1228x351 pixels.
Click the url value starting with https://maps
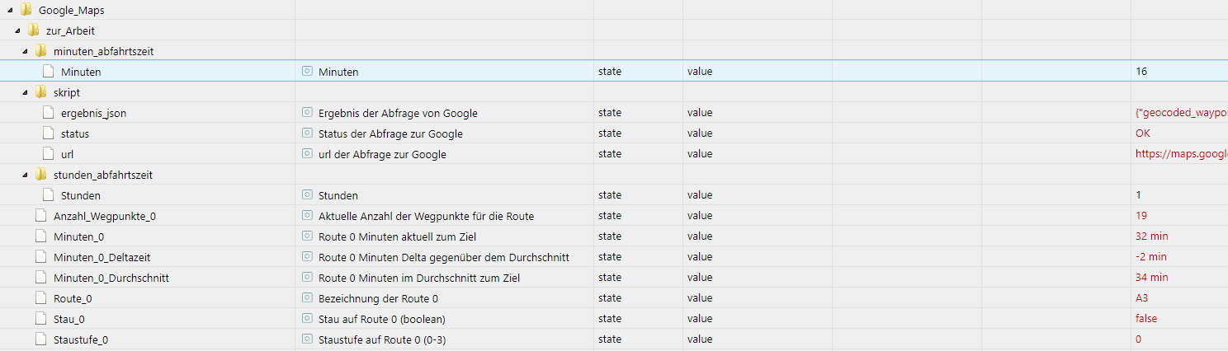click(1180, 154)
